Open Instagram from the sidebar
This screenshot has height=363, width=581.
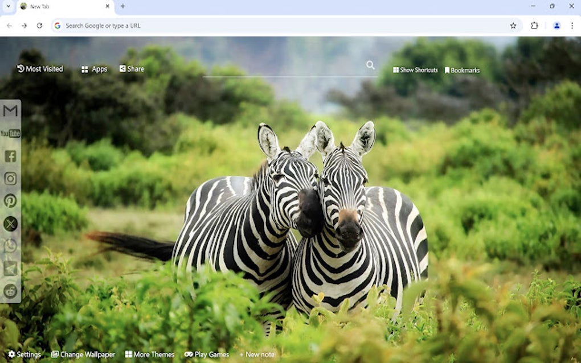pyautogui.click(x=10, y=179)
